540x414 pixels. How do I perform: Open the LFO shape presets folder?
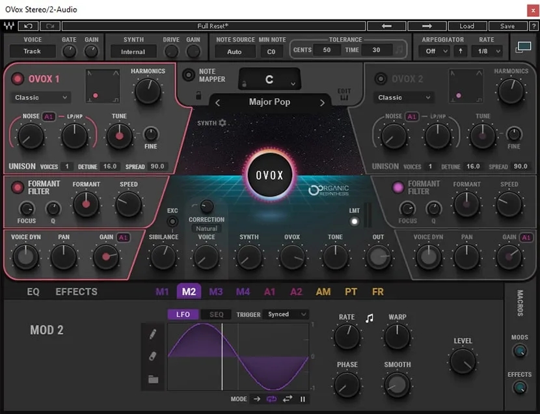(153, 379)
